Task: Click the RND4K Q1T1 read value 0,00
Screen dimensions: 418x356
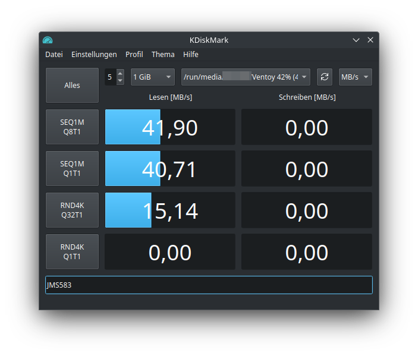Action: (x=170, y=251)
